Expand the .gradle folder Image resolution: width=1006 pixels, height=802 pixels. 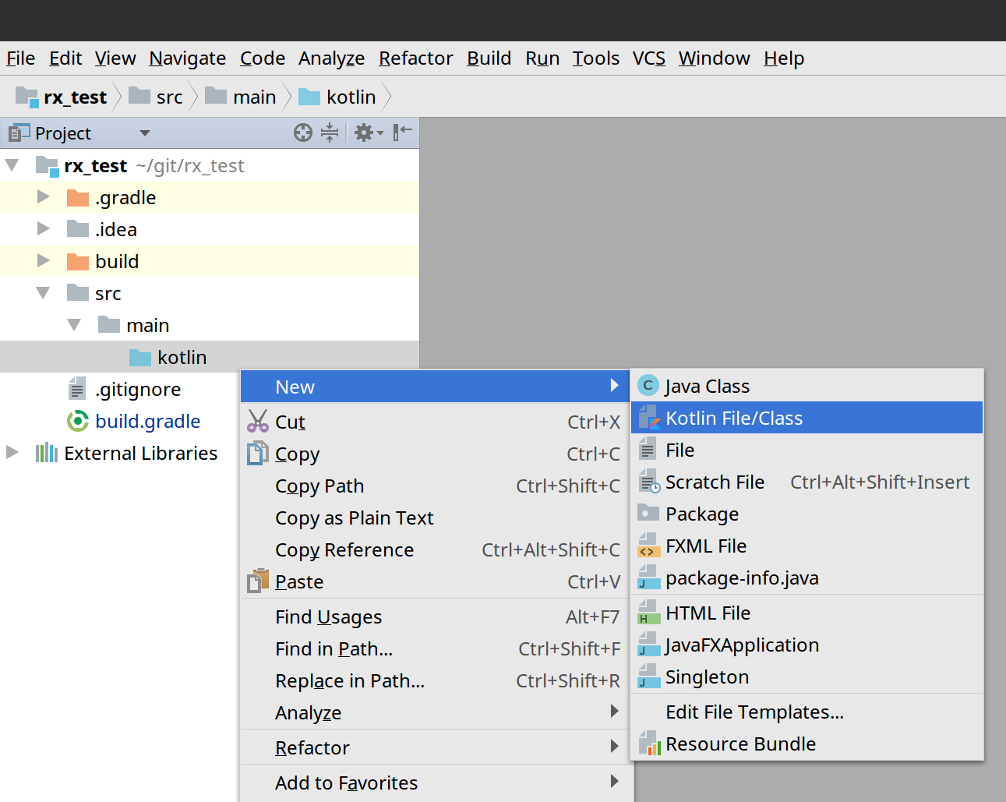pyautogui.click(x=44, y=197)
